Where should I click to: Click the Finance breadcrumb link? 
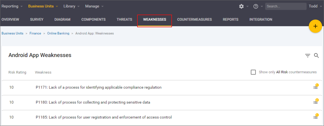(x=35, y=33)
